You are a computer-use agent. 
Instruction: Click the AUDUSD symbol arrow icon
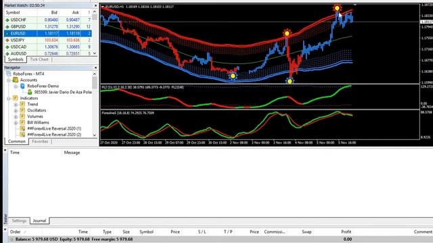point(7,53)
